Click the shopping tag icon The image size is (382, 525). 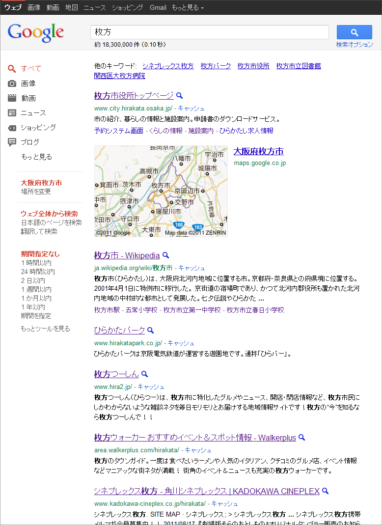tap(12, 128)
